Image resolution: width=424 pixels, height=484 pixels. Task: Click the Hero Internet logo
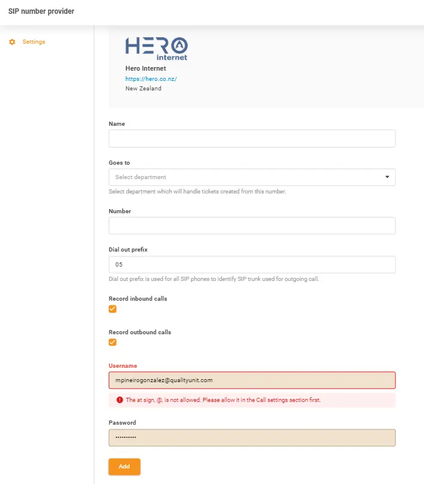pos(156,48)
